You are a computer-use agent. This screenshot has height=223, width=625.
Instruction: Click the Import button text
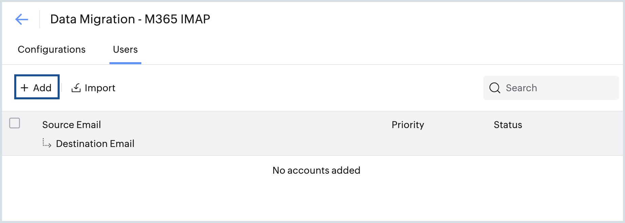coord(100,88)
